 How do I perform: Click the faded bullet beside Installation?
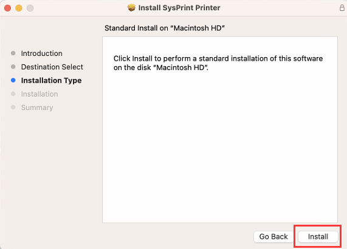pos(13,94)
